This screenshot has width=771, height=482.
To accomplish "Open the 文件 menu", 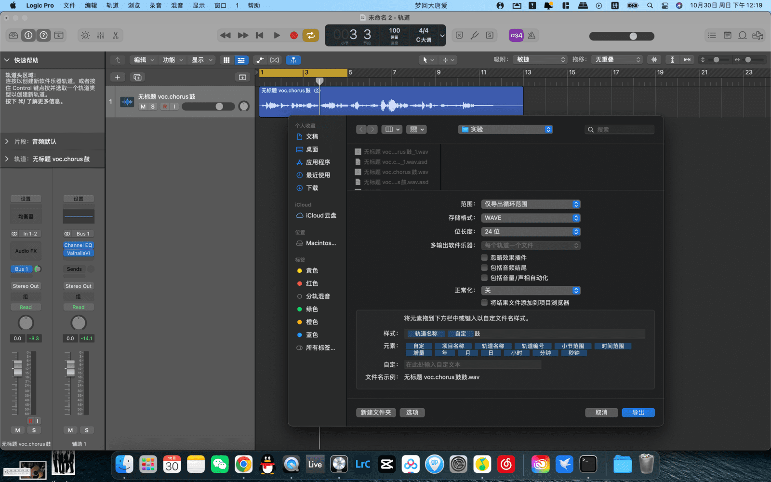I will click(x=69, y=5).
